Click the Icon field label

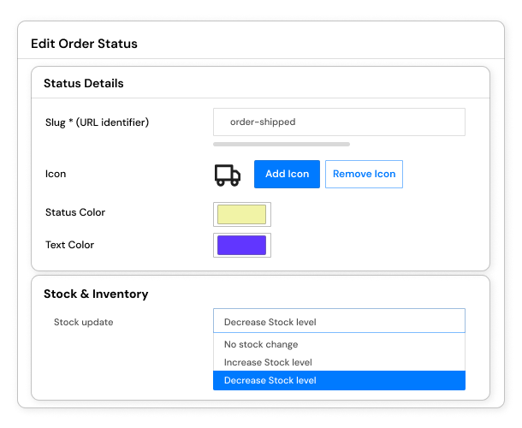pos(56,174)
